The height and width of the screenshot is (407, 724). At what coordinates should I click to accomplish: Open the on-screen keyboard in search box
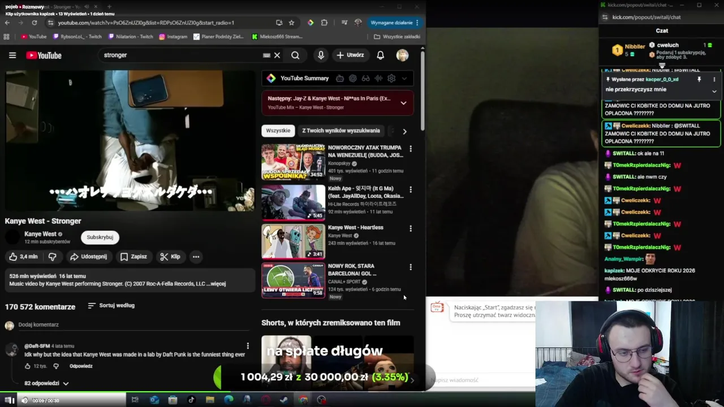click(x=266, y=55)
